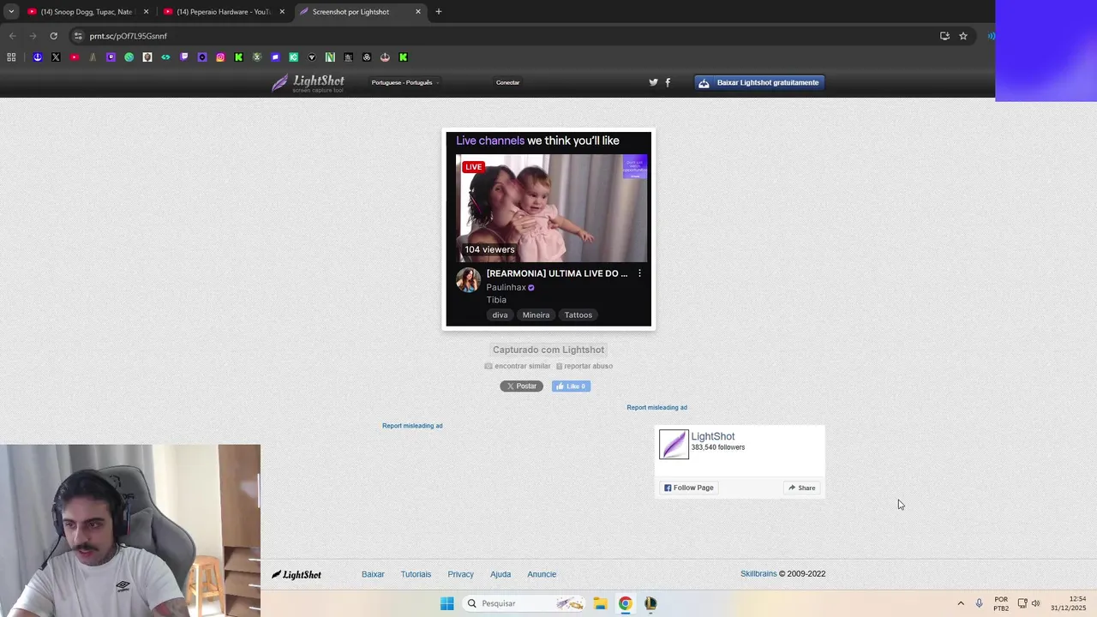The image size is (1097, 617).
Task: Click the Facebook Like 0 button
Action: point(571,386)
